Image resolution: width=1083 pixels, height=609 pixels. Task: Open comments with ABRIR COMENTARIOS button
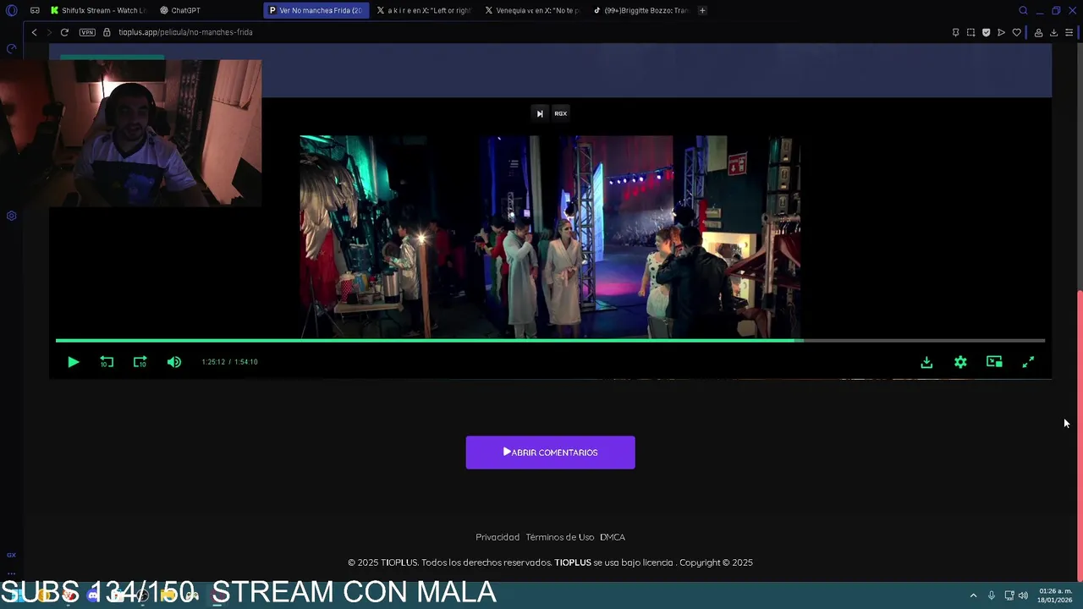pos(550,453)
